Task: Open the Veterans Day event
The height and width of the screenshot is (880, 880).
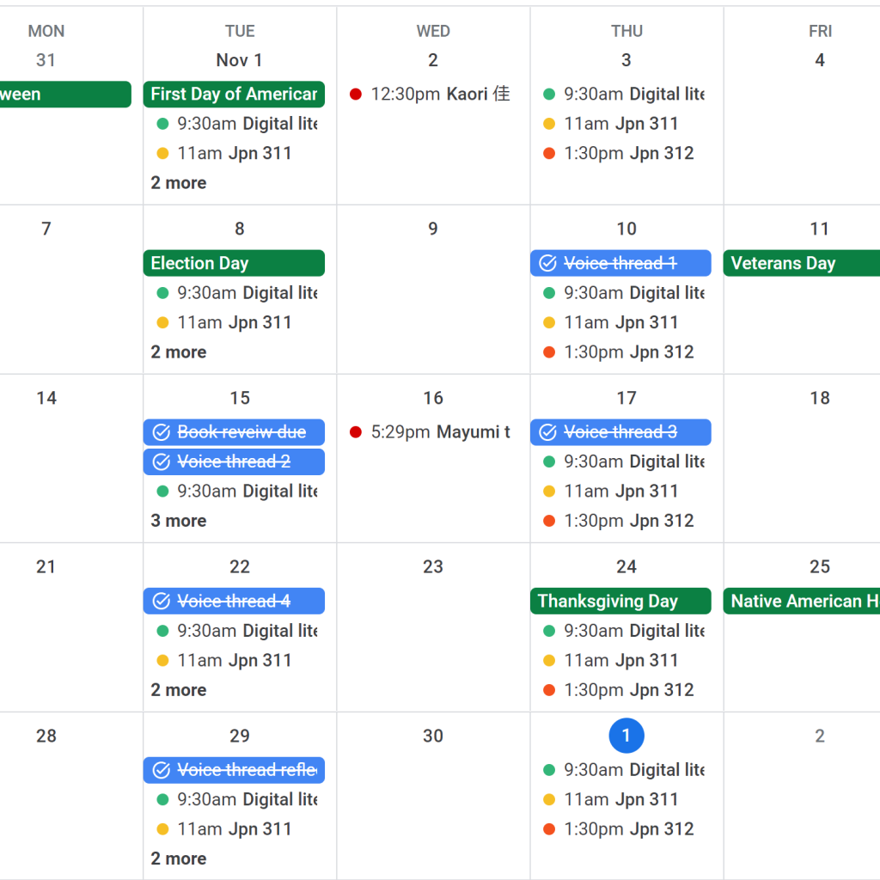Action: click(x=802, y=263)
